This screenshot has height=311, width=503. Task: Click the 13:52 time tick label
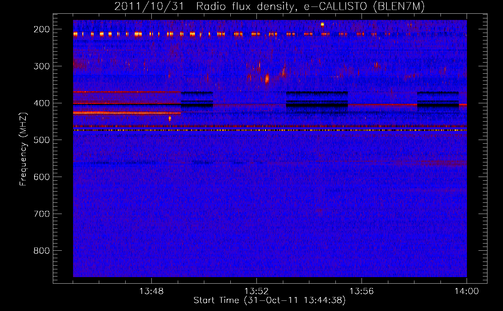[256, 291]
